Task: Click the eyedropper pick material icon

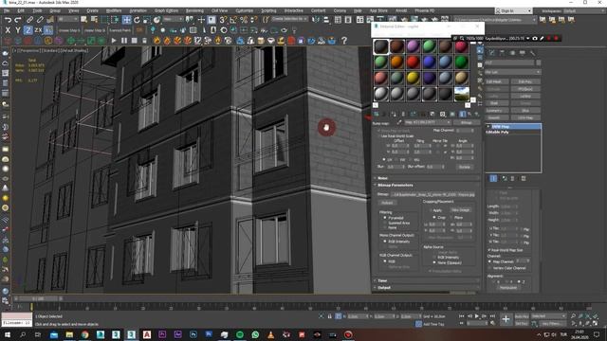Action: (x=399, y=122)
